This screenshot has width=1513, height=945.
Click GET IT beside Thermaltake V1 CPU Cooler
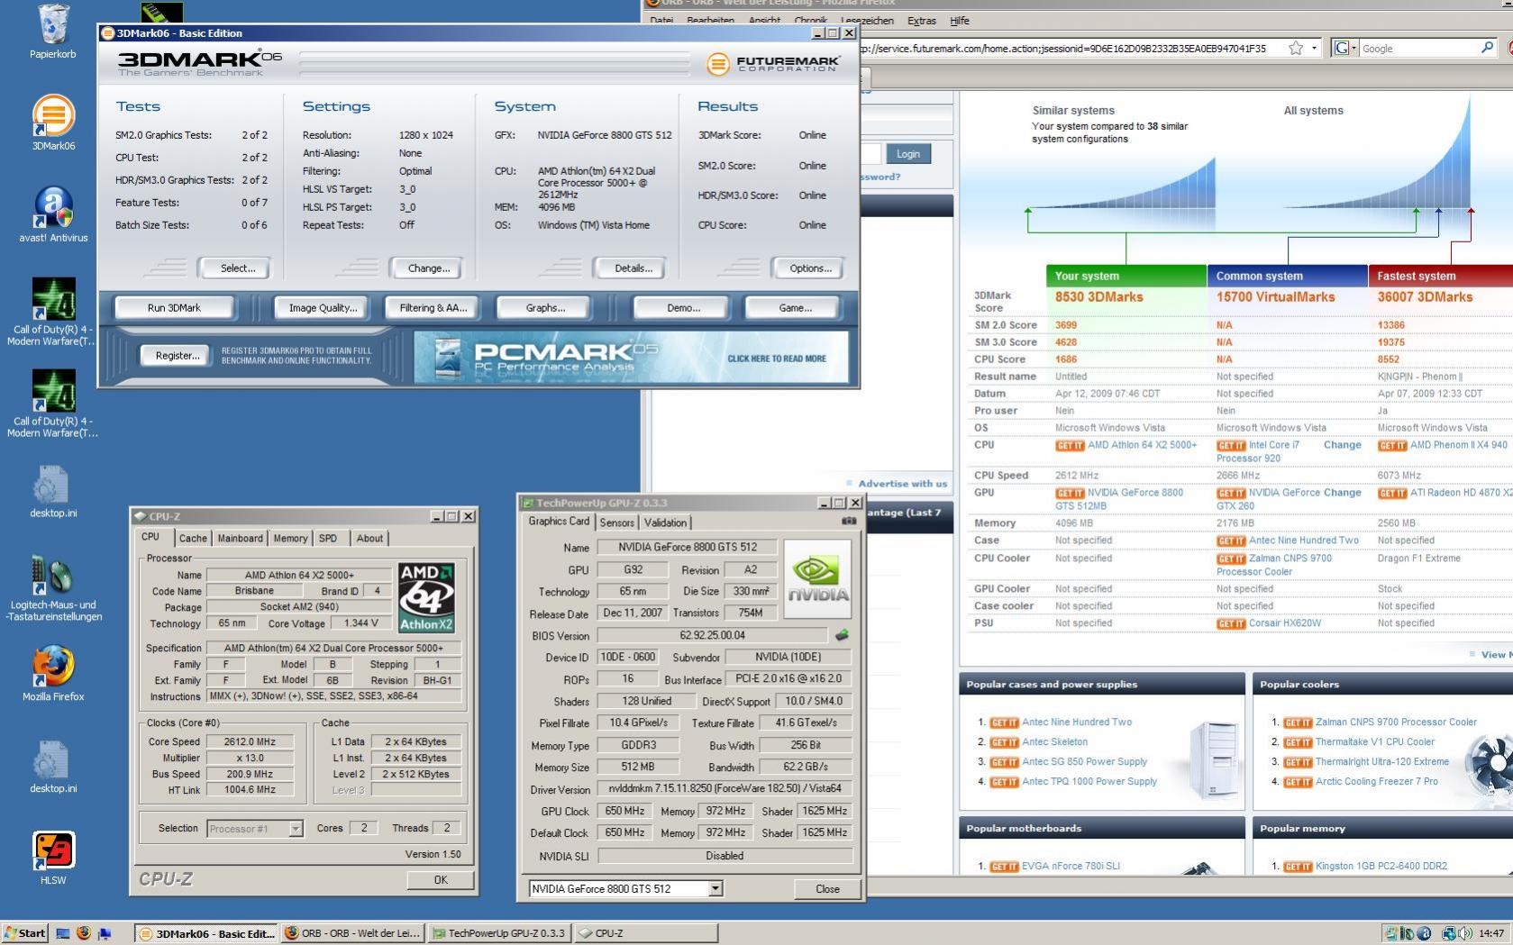point(1298,742)
